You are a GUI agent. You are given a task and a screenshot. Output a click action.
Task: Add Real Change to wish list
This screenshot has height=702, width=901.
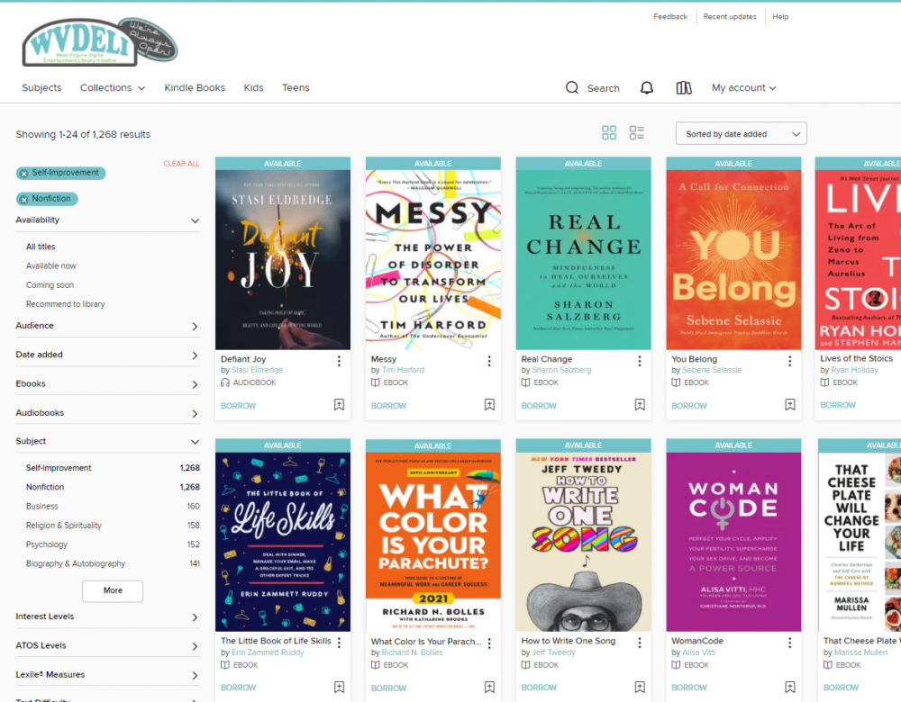click(x=640, y=405)
